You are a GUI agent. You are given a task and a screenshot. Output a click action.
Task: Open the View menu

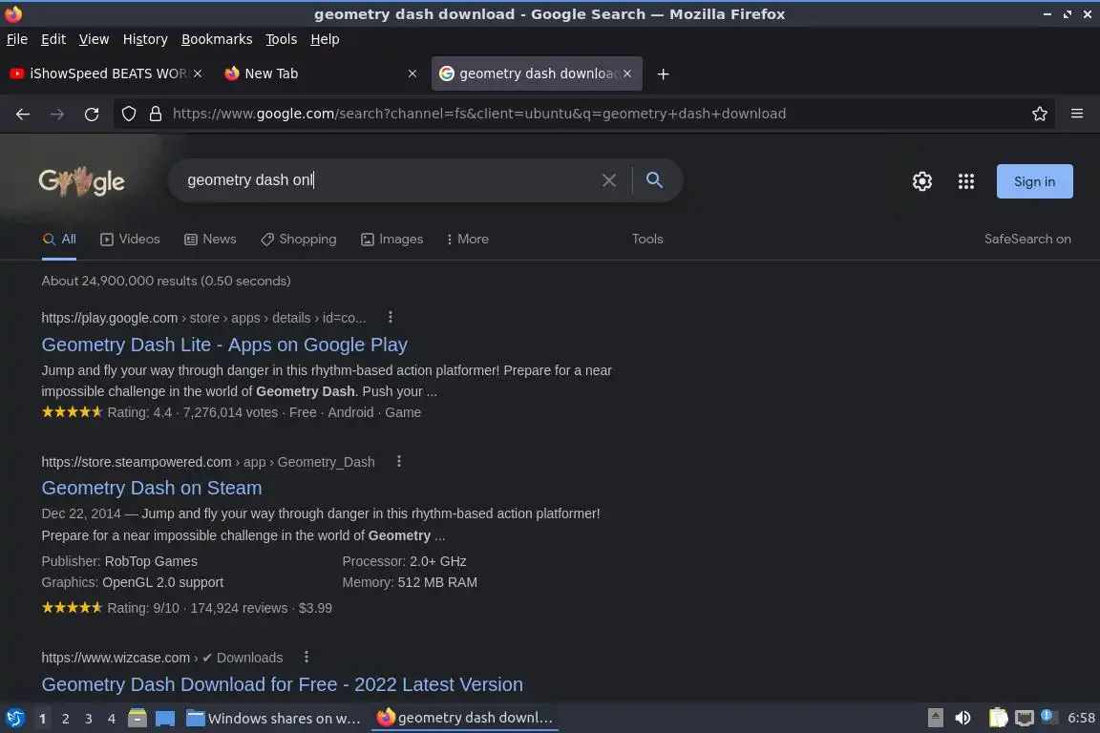(x=94, y=39)
